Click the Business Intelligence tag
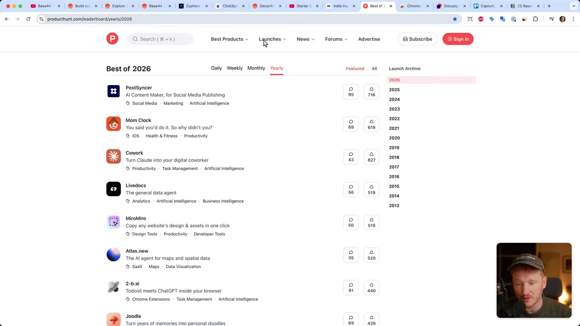This screenshot has height=326, width=580. (x=223, y=201)
